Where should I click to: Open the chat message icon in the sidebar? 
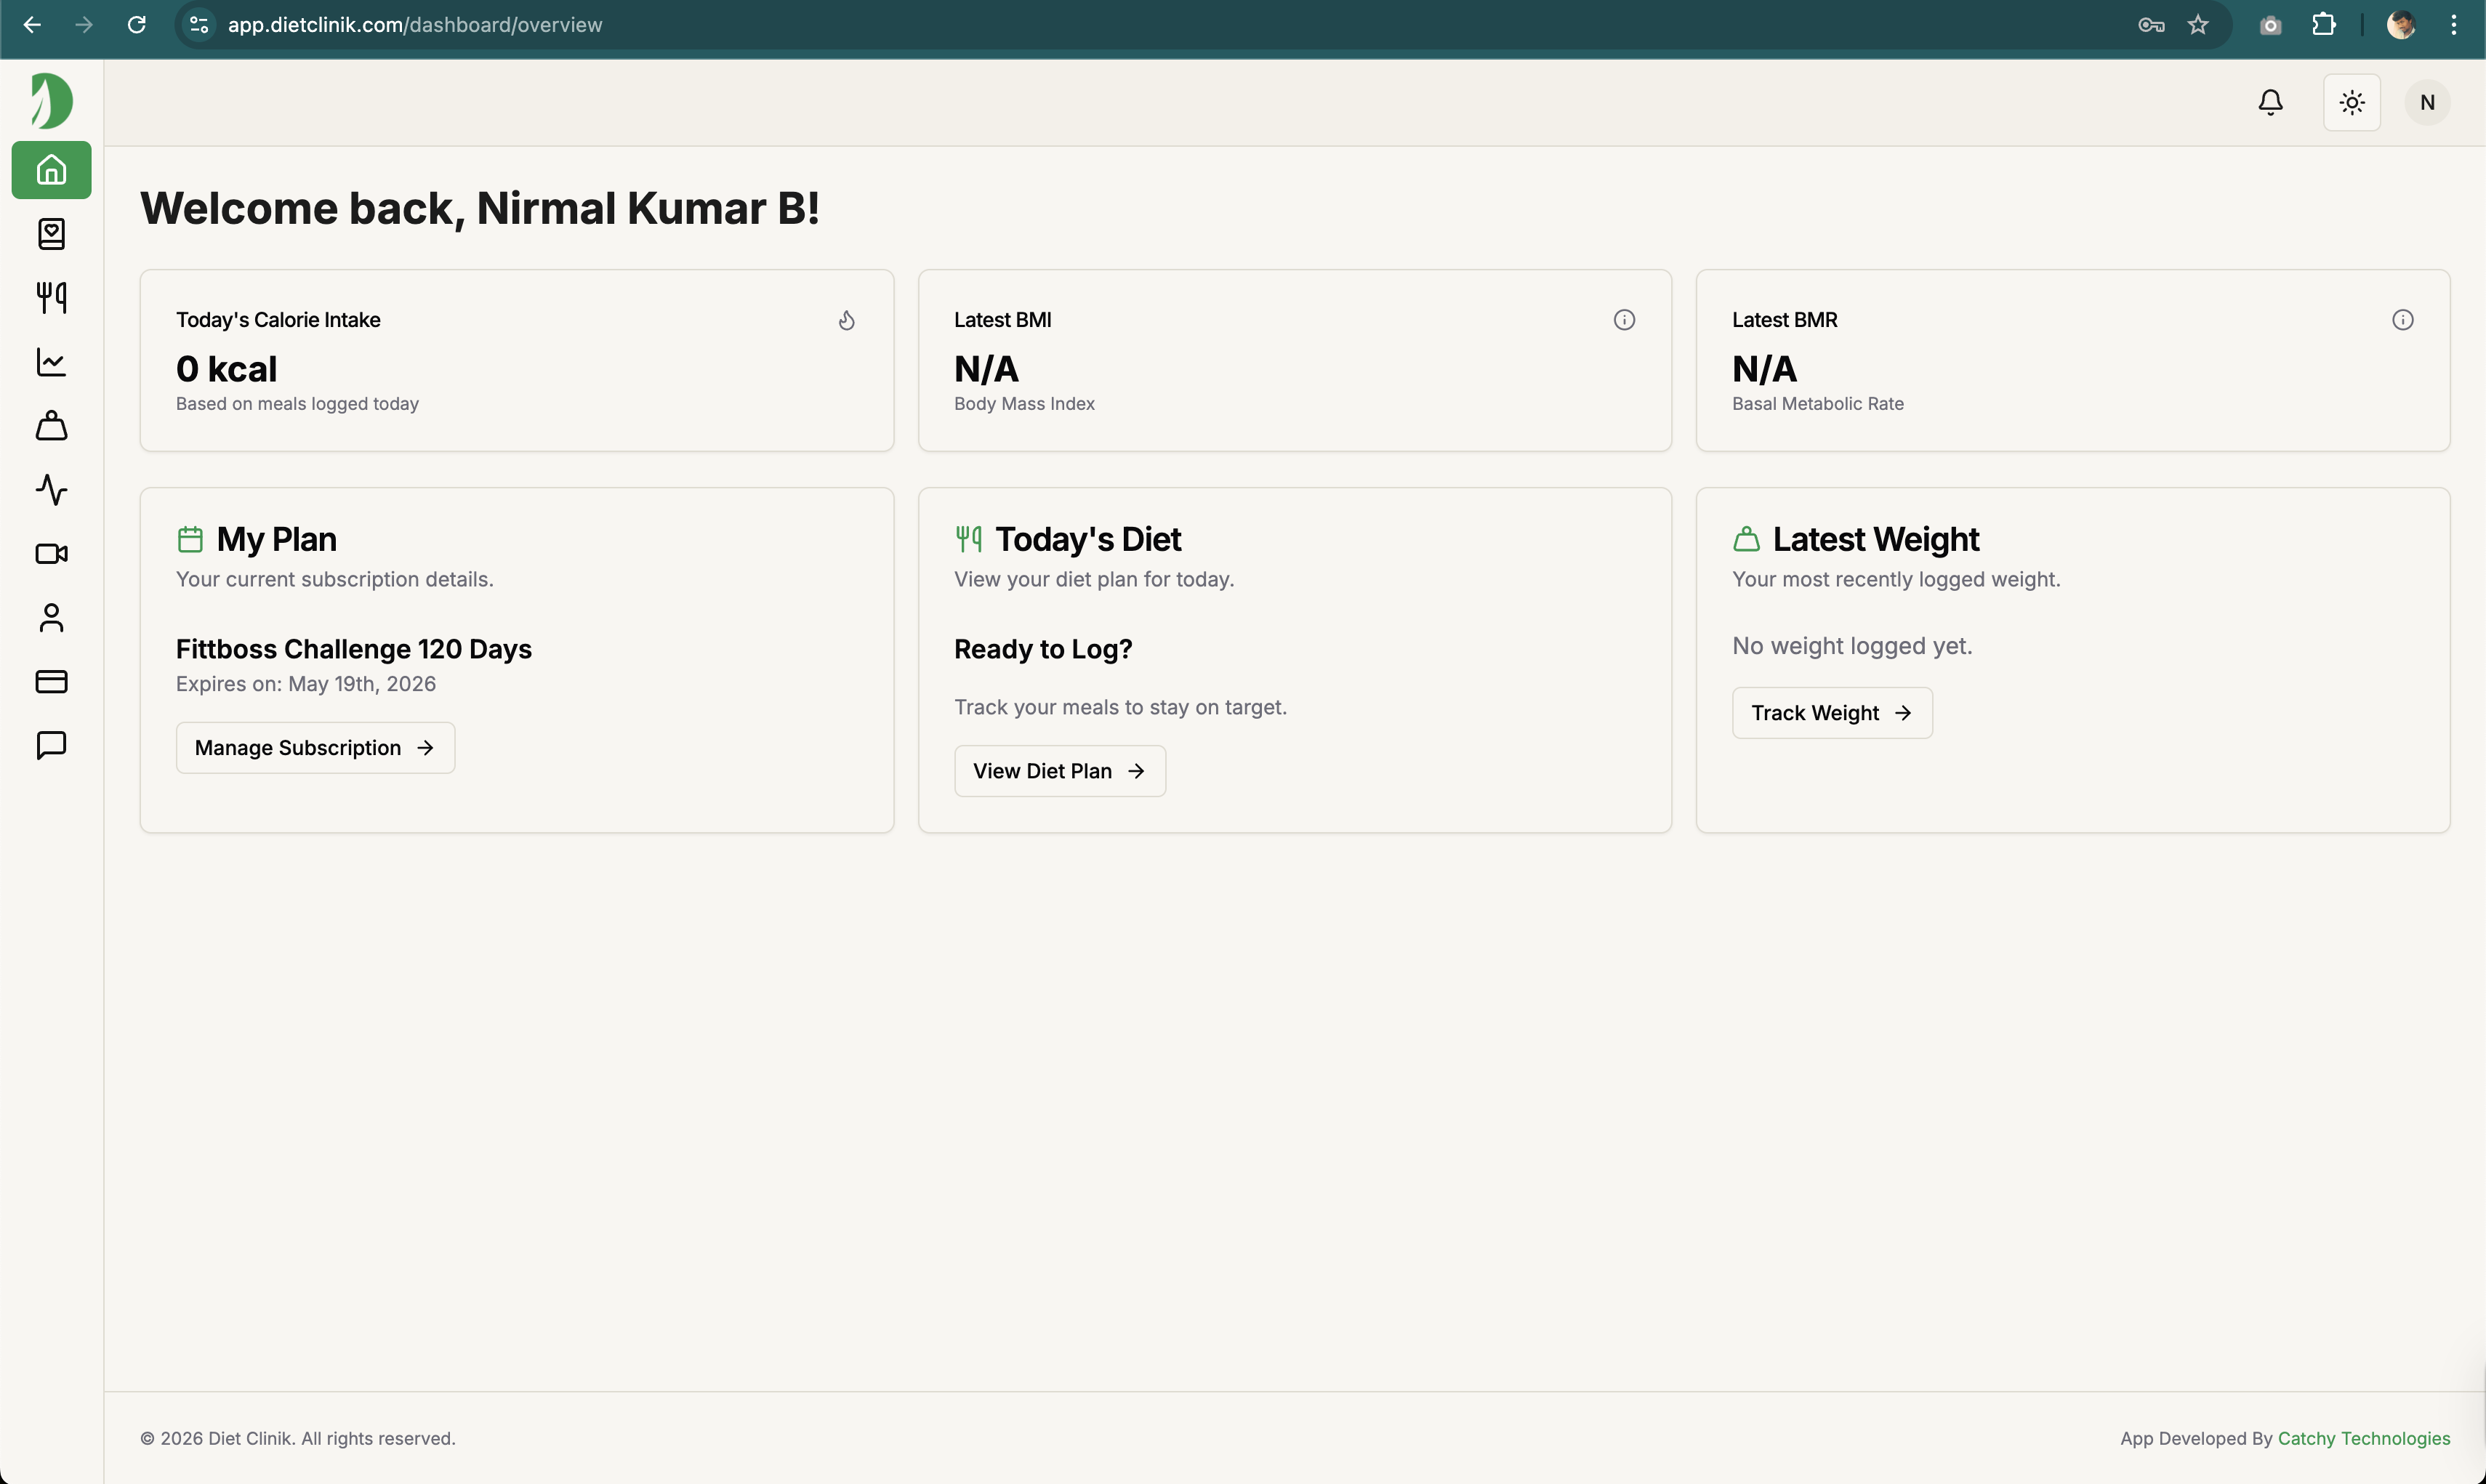[x=50, y=746]
